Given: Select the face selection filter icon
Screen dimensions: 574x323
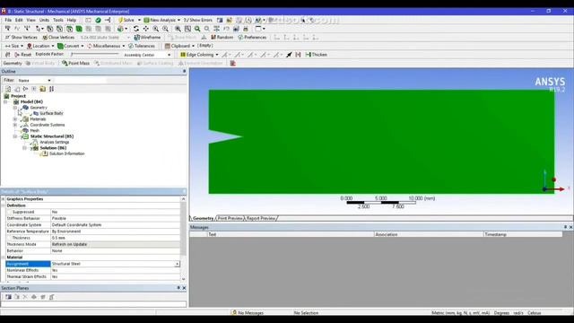Looking at the screenshot, I should point(69,29).
